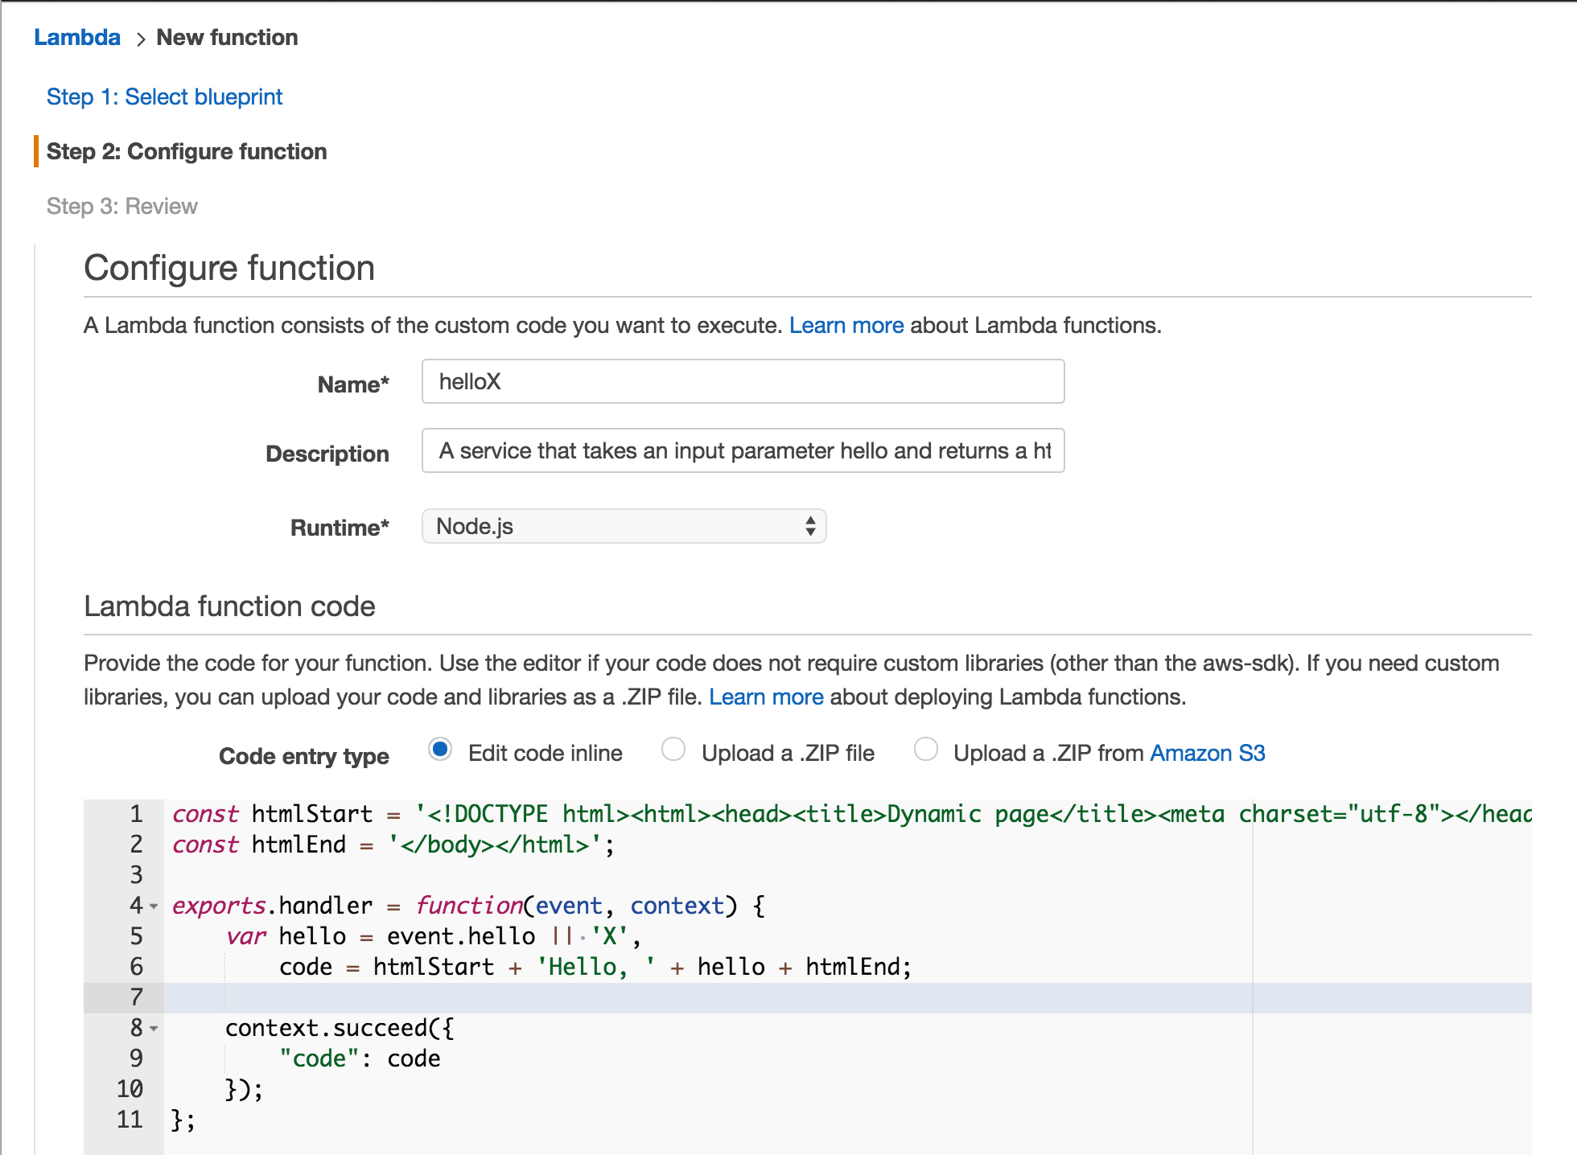Click the 'const htmlStart' code line
Image resolution: width=1577 pixels, height=1155 pixels.
[852, 815]
